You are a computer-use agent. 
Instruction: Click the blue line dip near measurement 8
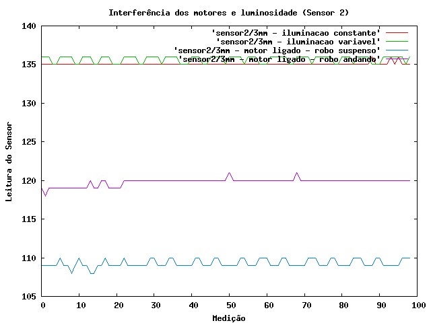pos(72,273)
